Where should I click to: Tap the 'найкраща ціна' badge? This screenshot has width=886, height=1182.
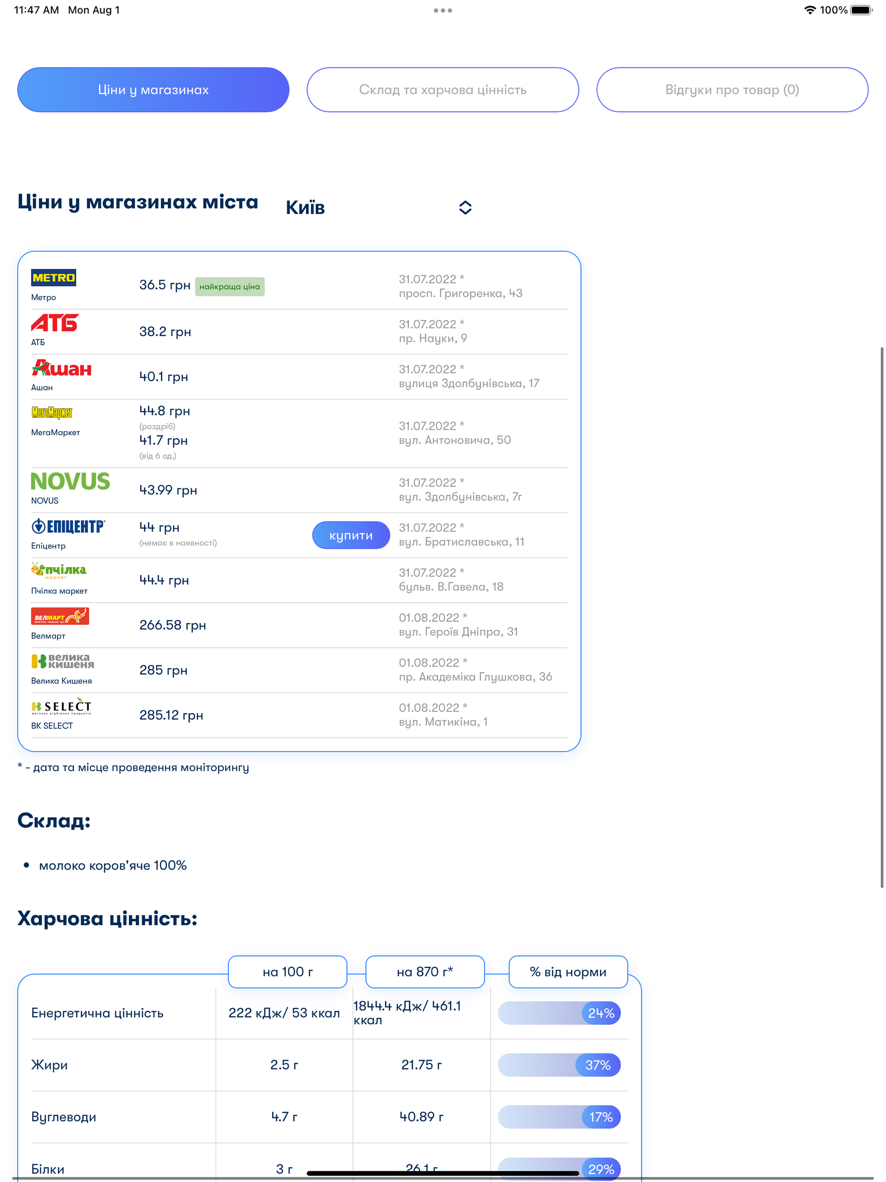(x=230, y=286)
